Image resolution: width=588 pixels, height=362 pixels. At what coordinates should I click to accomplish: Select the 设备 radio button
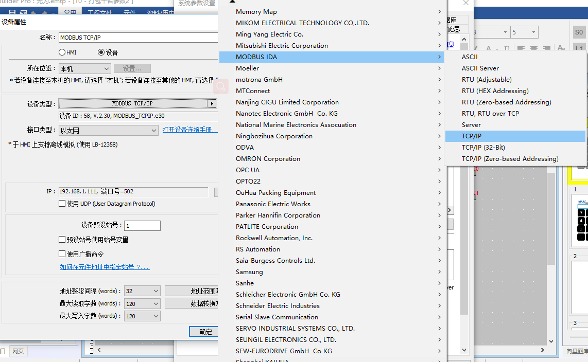tap(101, 52)
